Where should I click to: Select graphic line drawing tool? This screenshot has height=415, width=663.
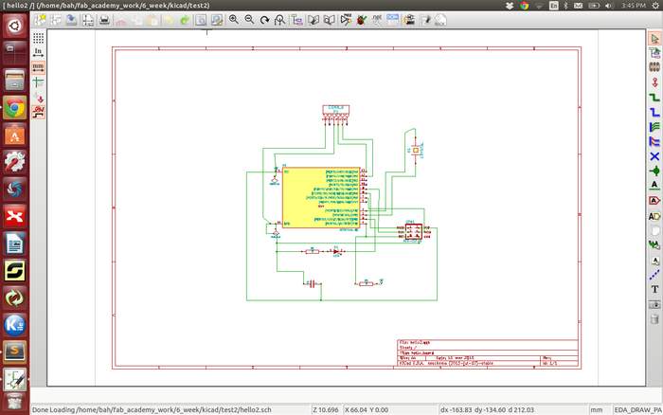(x=654, y=275)
